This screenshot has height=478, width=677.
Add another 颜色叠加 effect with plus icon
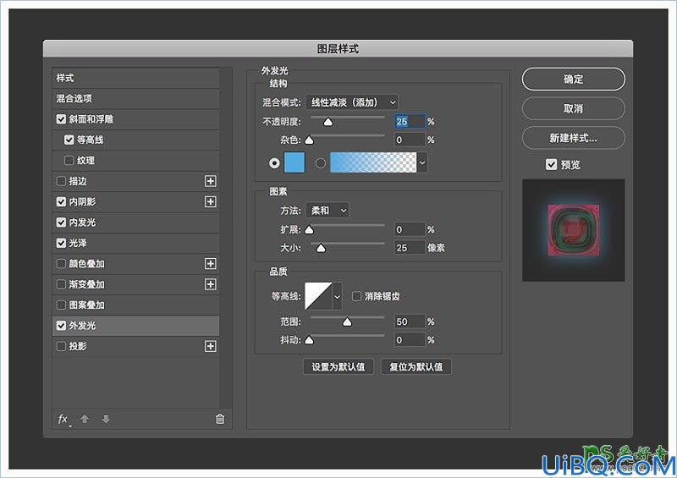point(210,263)
